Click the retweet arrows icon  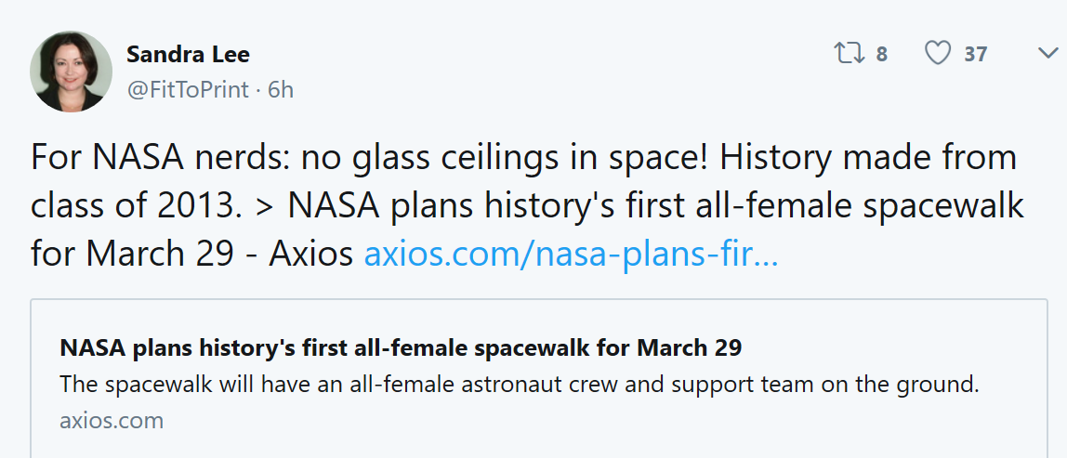click(848, 54)
